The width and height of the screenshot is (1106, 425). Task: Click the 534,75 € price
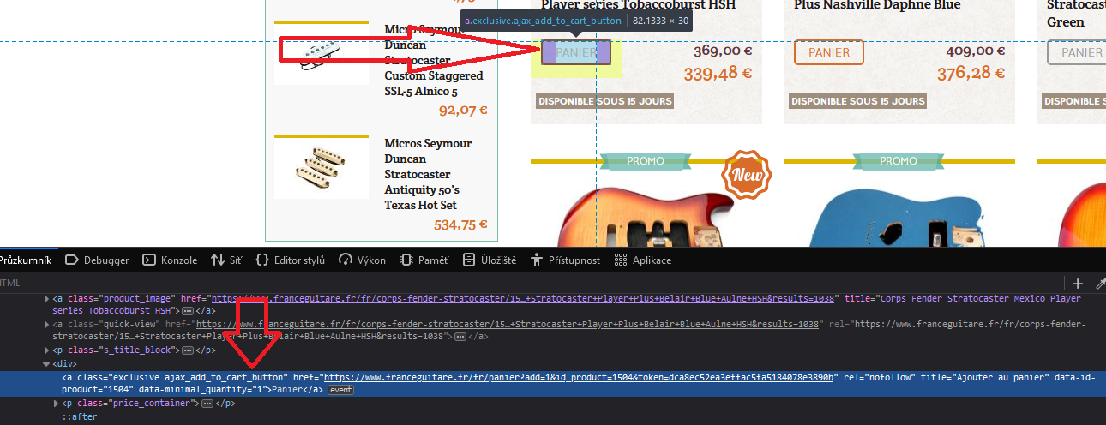point(460,225)
